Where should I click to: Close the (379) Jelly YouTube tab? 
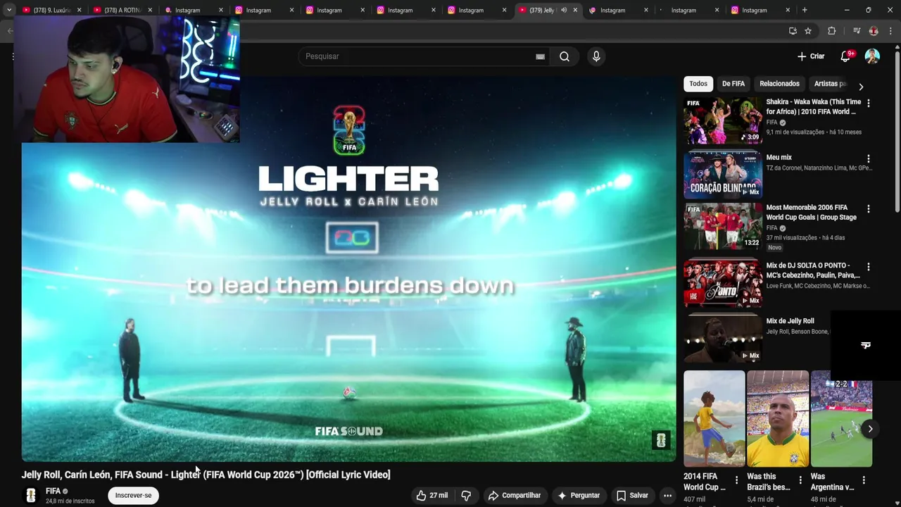point(575,10)
